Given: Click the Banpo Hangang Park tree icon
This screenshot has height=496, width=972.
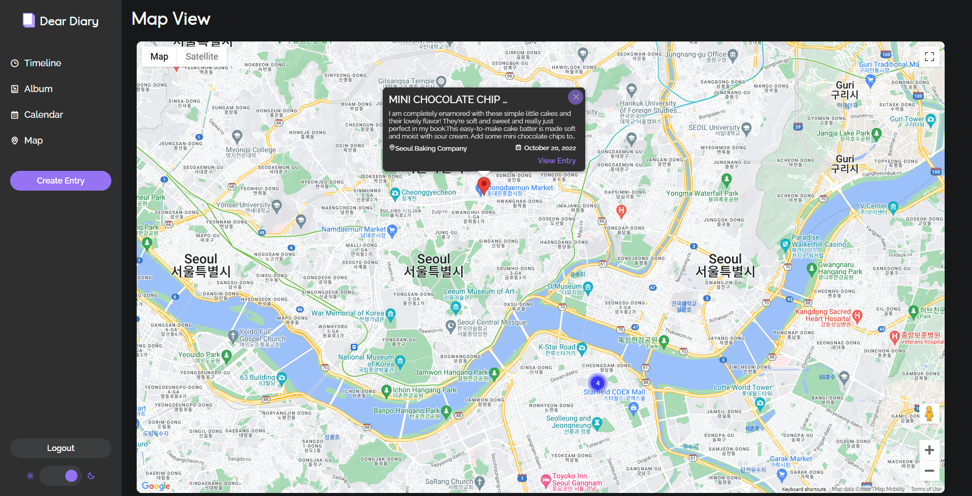Looking at the screenshot, I should (x=446, y=411).
